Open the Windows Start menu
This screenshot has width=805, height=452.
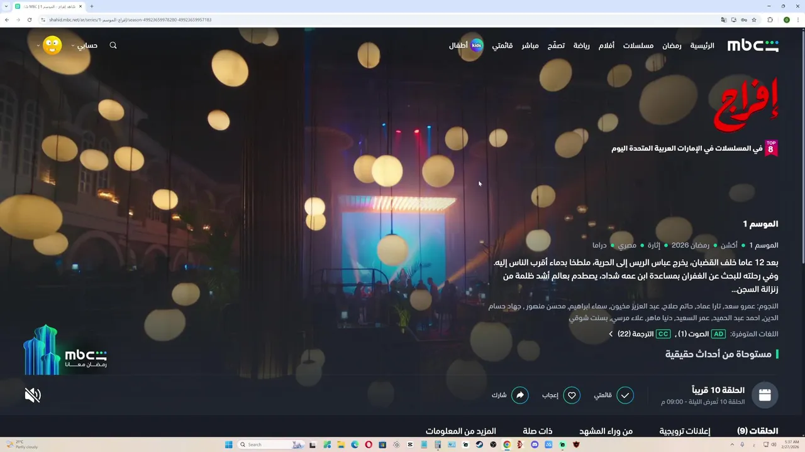point(228,444)
